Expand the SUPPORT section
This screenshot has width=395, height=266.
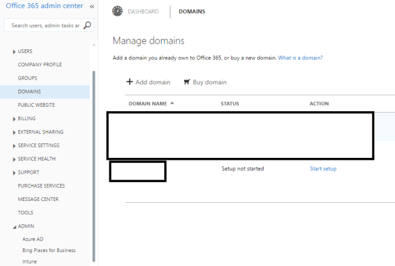(14, 172)
